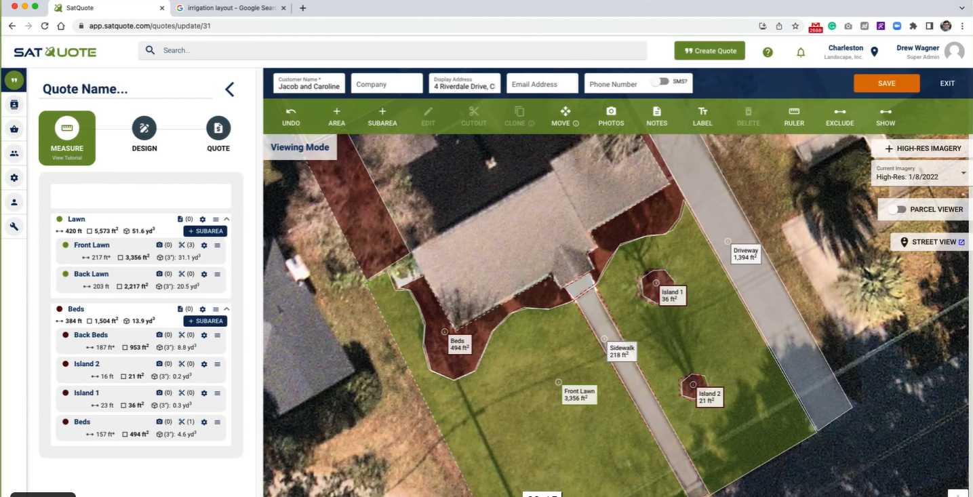Open the settings gear for Back Beds
Screen dimensions: 973x497
[204, 335]
